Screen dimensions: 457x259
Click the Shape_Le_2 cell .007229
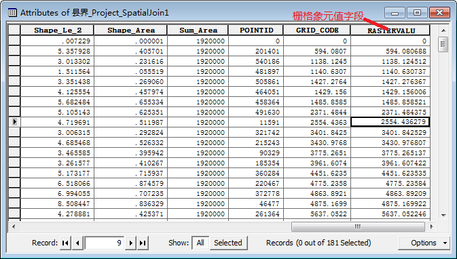(x=57, y=41)
